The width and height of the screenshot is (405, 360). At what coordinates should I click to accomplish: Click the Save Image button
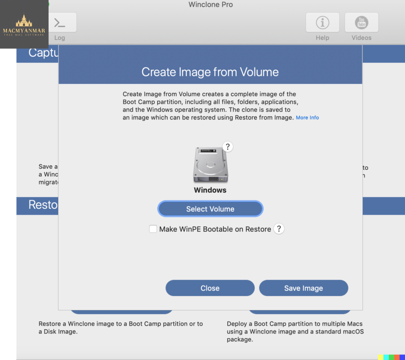tap(303, 288)
